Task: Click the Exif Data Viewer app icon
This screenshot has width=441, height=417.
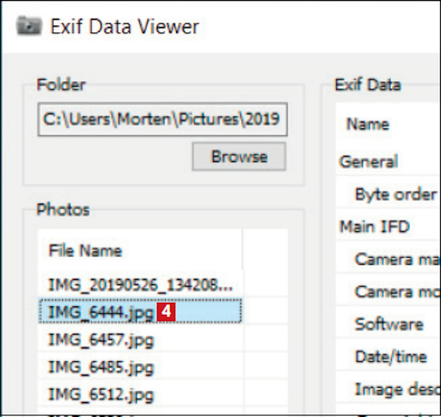Action: point(29,26)
